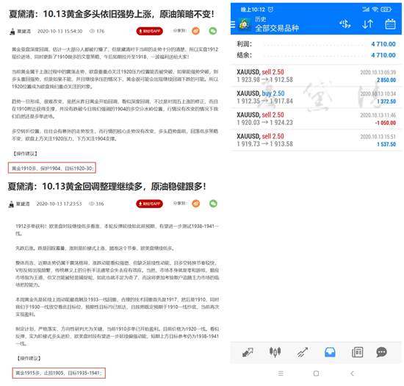Open 全部交易品种 symbol selector

[x=277, y=28]
